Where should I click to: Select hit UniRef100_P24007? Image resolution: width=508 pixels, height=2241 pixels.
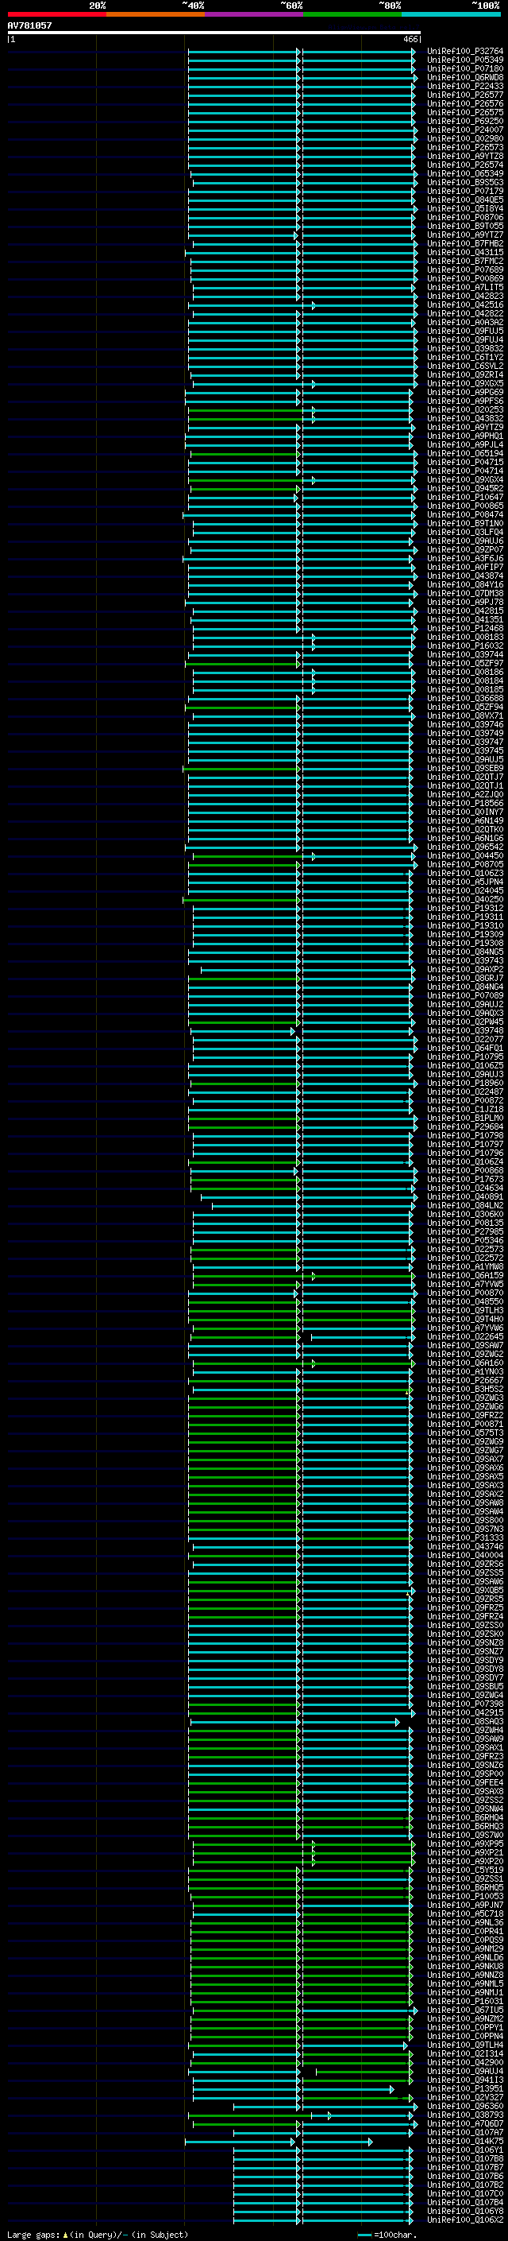[464, 130]
